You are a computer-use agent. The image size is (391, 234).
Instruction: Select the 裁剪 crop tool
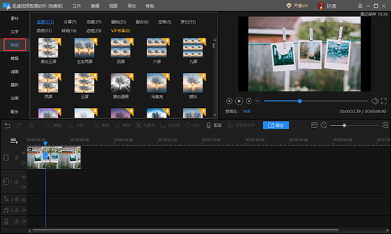(x=102, y=125)
